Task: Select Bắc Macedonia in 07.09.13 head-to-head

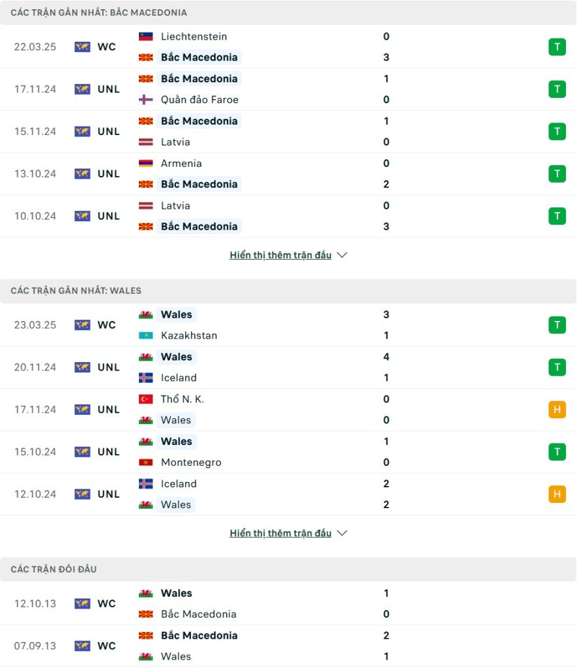Action: [200, 635]
